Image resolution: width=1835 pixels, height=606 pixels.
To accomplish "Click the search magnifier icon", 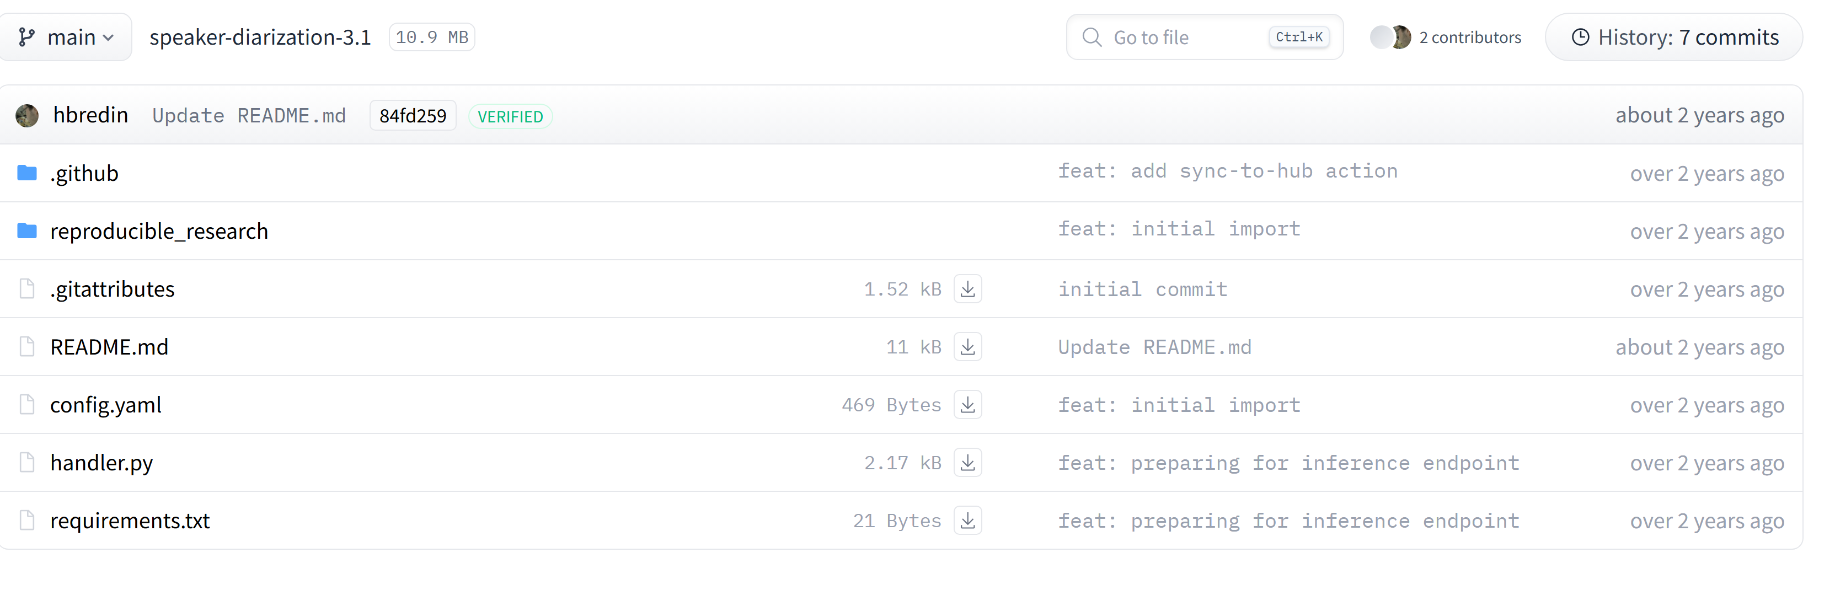I will 1092,37.
